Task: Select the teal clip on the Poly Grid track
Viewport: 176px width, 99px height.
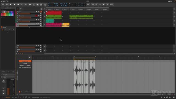Action: click(50, 21)
